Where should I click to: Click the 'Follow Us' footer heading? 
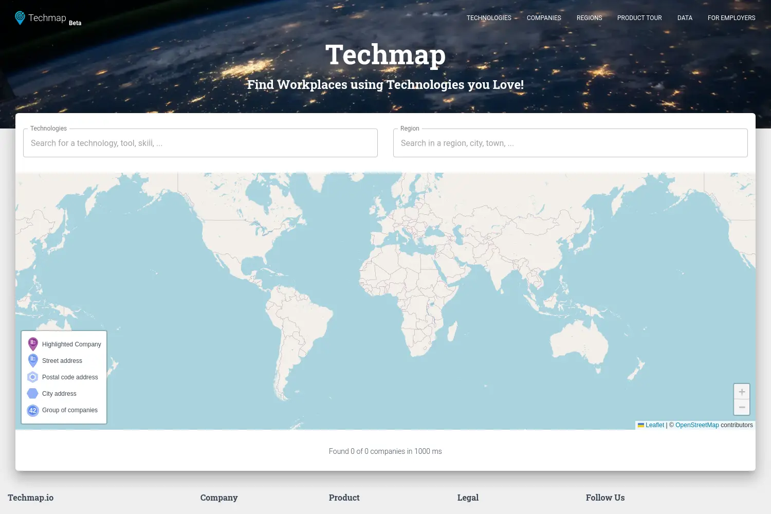(605, 498)
